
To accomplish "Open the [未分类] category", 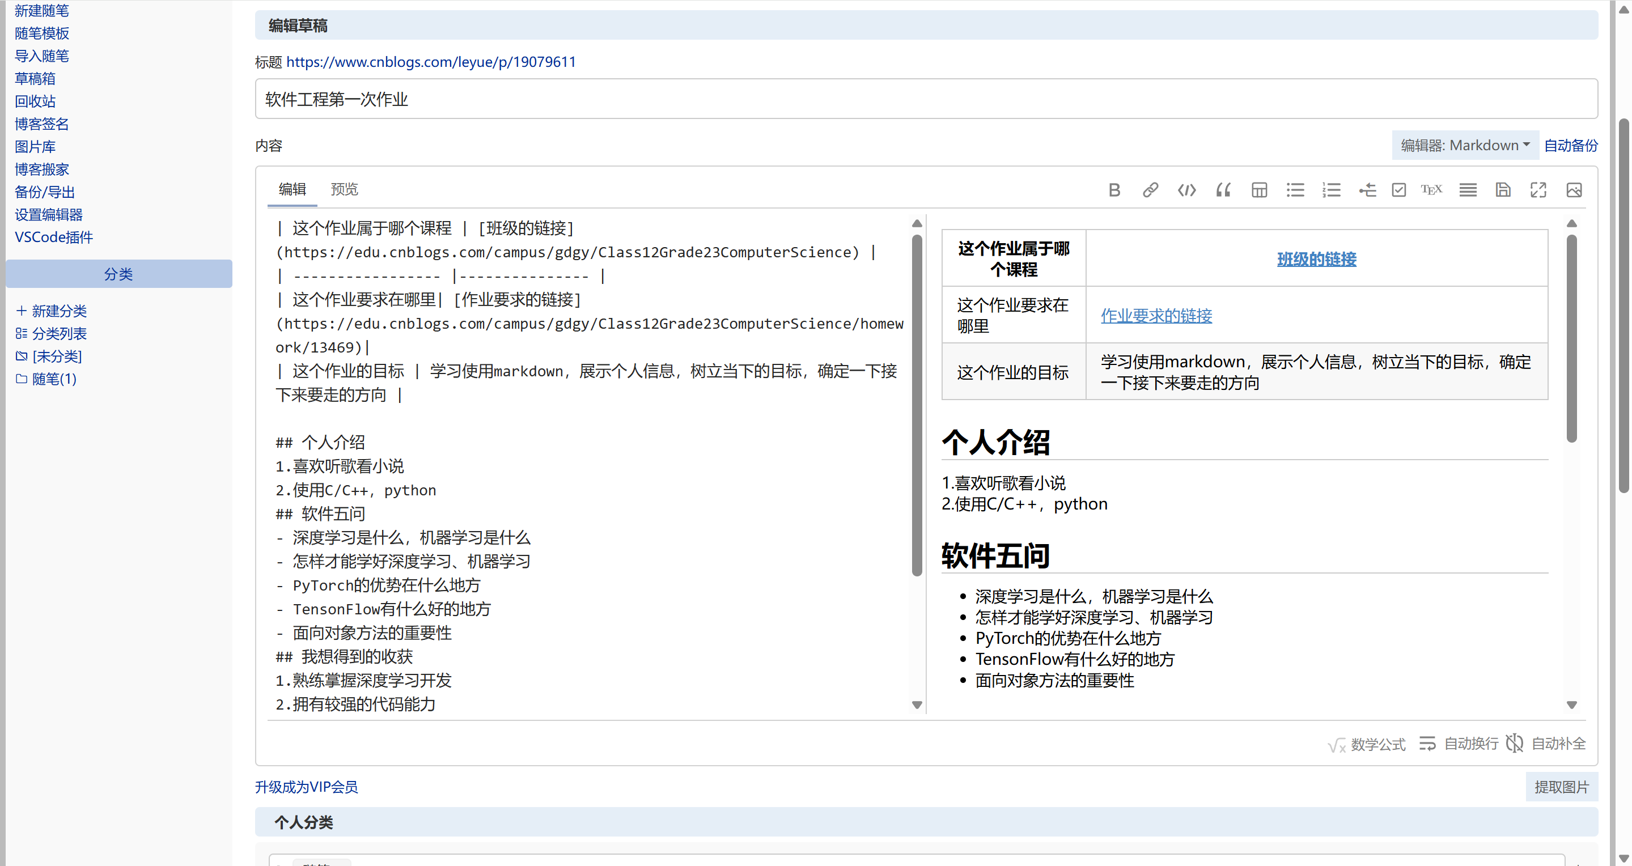I will pos(56,356).
